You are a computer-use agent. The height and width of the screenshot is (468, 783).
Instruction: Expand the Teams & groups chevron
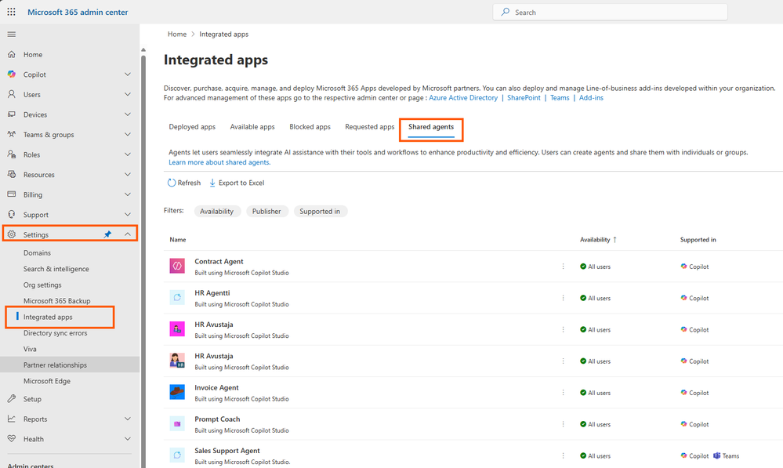click(128, 134)
